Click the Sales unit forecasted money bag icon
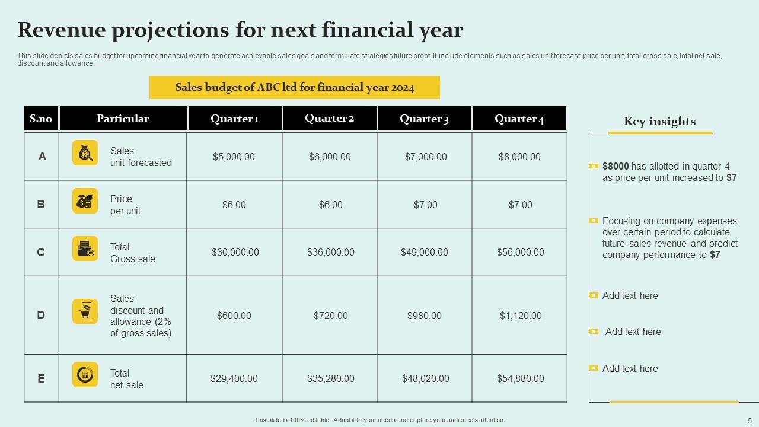This screenshot has width=759, height=427. pyautogui.click(x=85, y=153)
